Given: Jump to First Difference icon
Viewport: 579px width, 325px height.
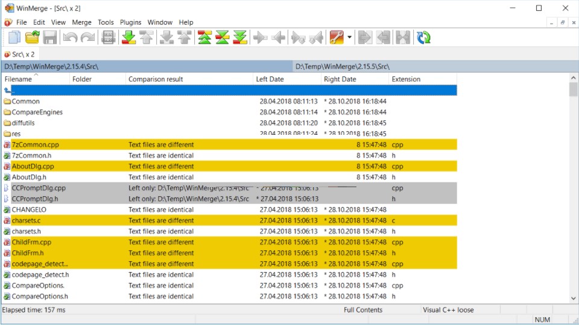Looking at the screenshot, I should point(204,37).
